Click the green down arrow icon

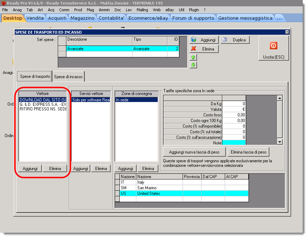[193, 65]
